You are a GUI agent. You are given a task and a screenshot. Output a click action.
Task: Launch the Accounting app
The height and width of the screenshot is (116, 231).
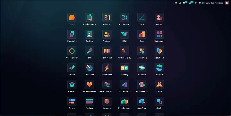pos(142,51)
